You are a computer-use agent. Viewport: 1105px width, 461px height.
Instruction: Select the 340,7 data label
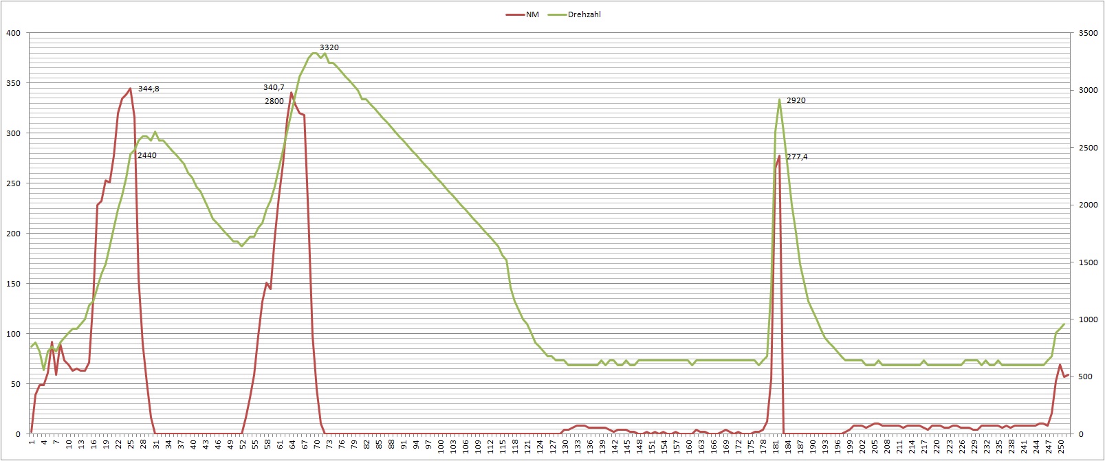pos(274,87)
